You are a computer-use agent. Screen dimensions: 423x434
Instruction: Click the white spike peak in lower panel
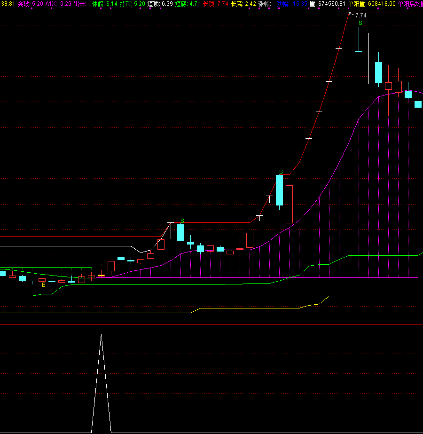[101, 335]
